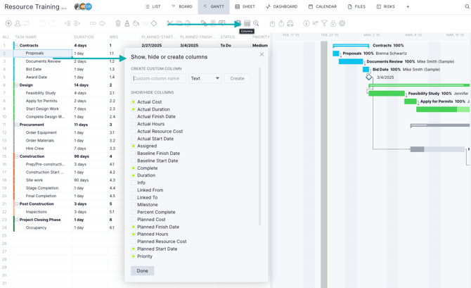Select the Proposals Gantt bar
This screenshot has width=471, height=288.
(336, 54)
